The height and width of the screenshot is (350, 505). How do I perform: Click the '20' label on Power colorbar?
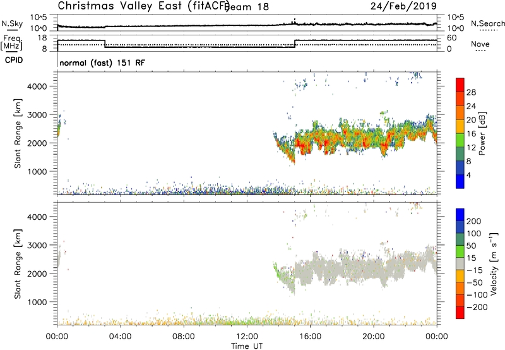[471, 120]
